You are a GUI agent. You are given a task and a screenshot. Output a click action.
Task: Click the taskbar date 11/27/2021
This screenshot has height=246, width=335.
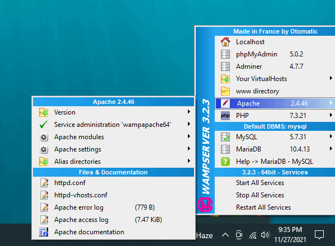[x=290, y=240]
